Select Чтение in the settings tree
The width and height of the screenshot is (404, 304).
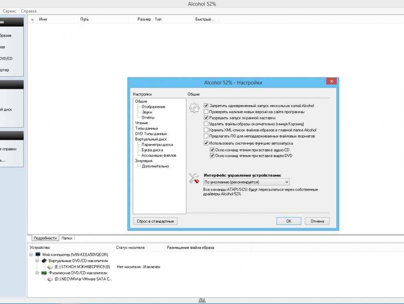(x=142, y=123)
